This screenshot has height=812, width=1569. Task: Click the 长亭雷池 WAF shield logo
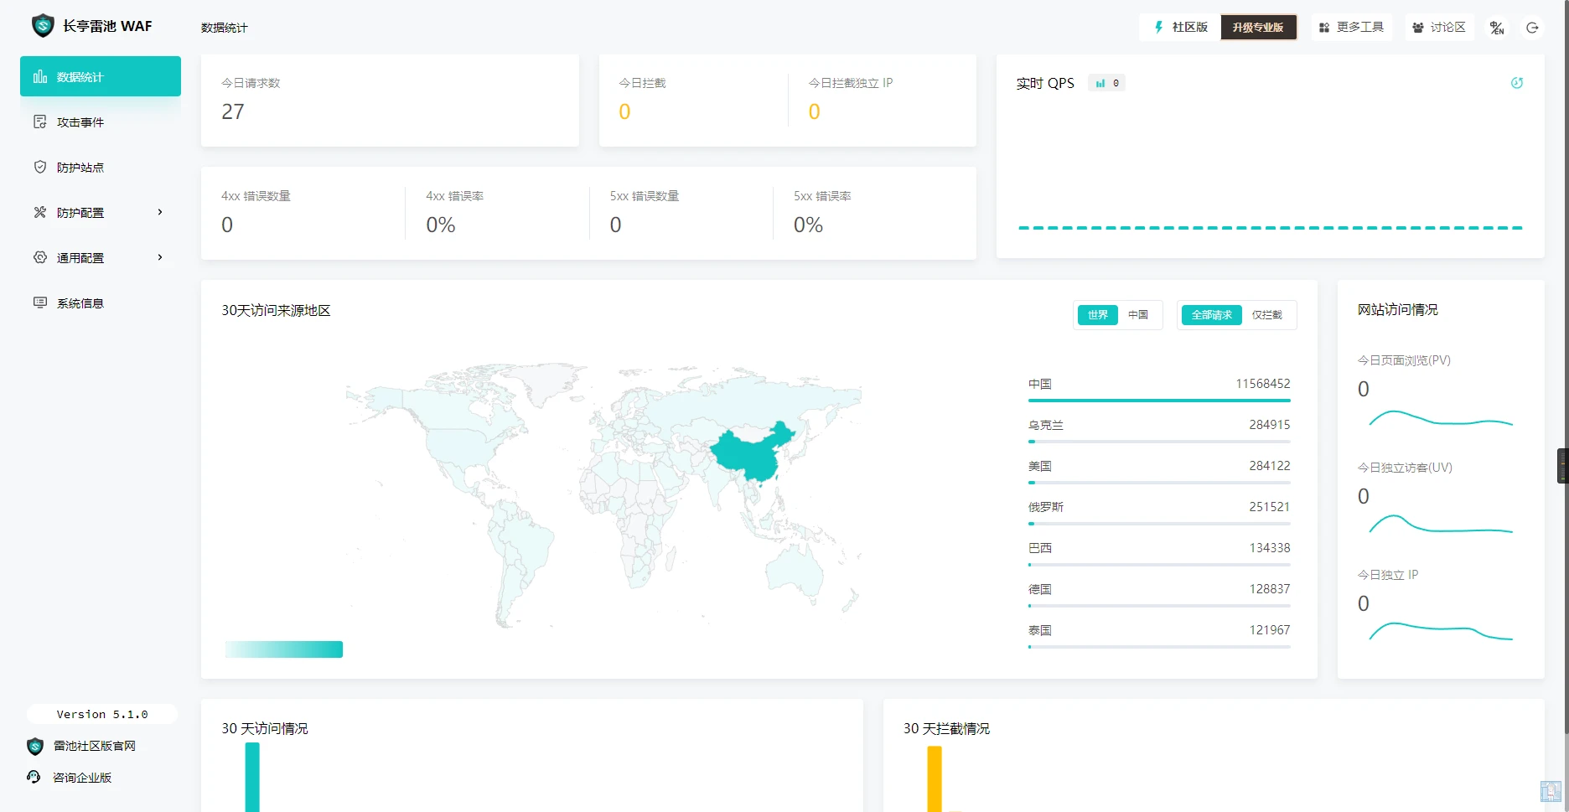click(43, 26)
